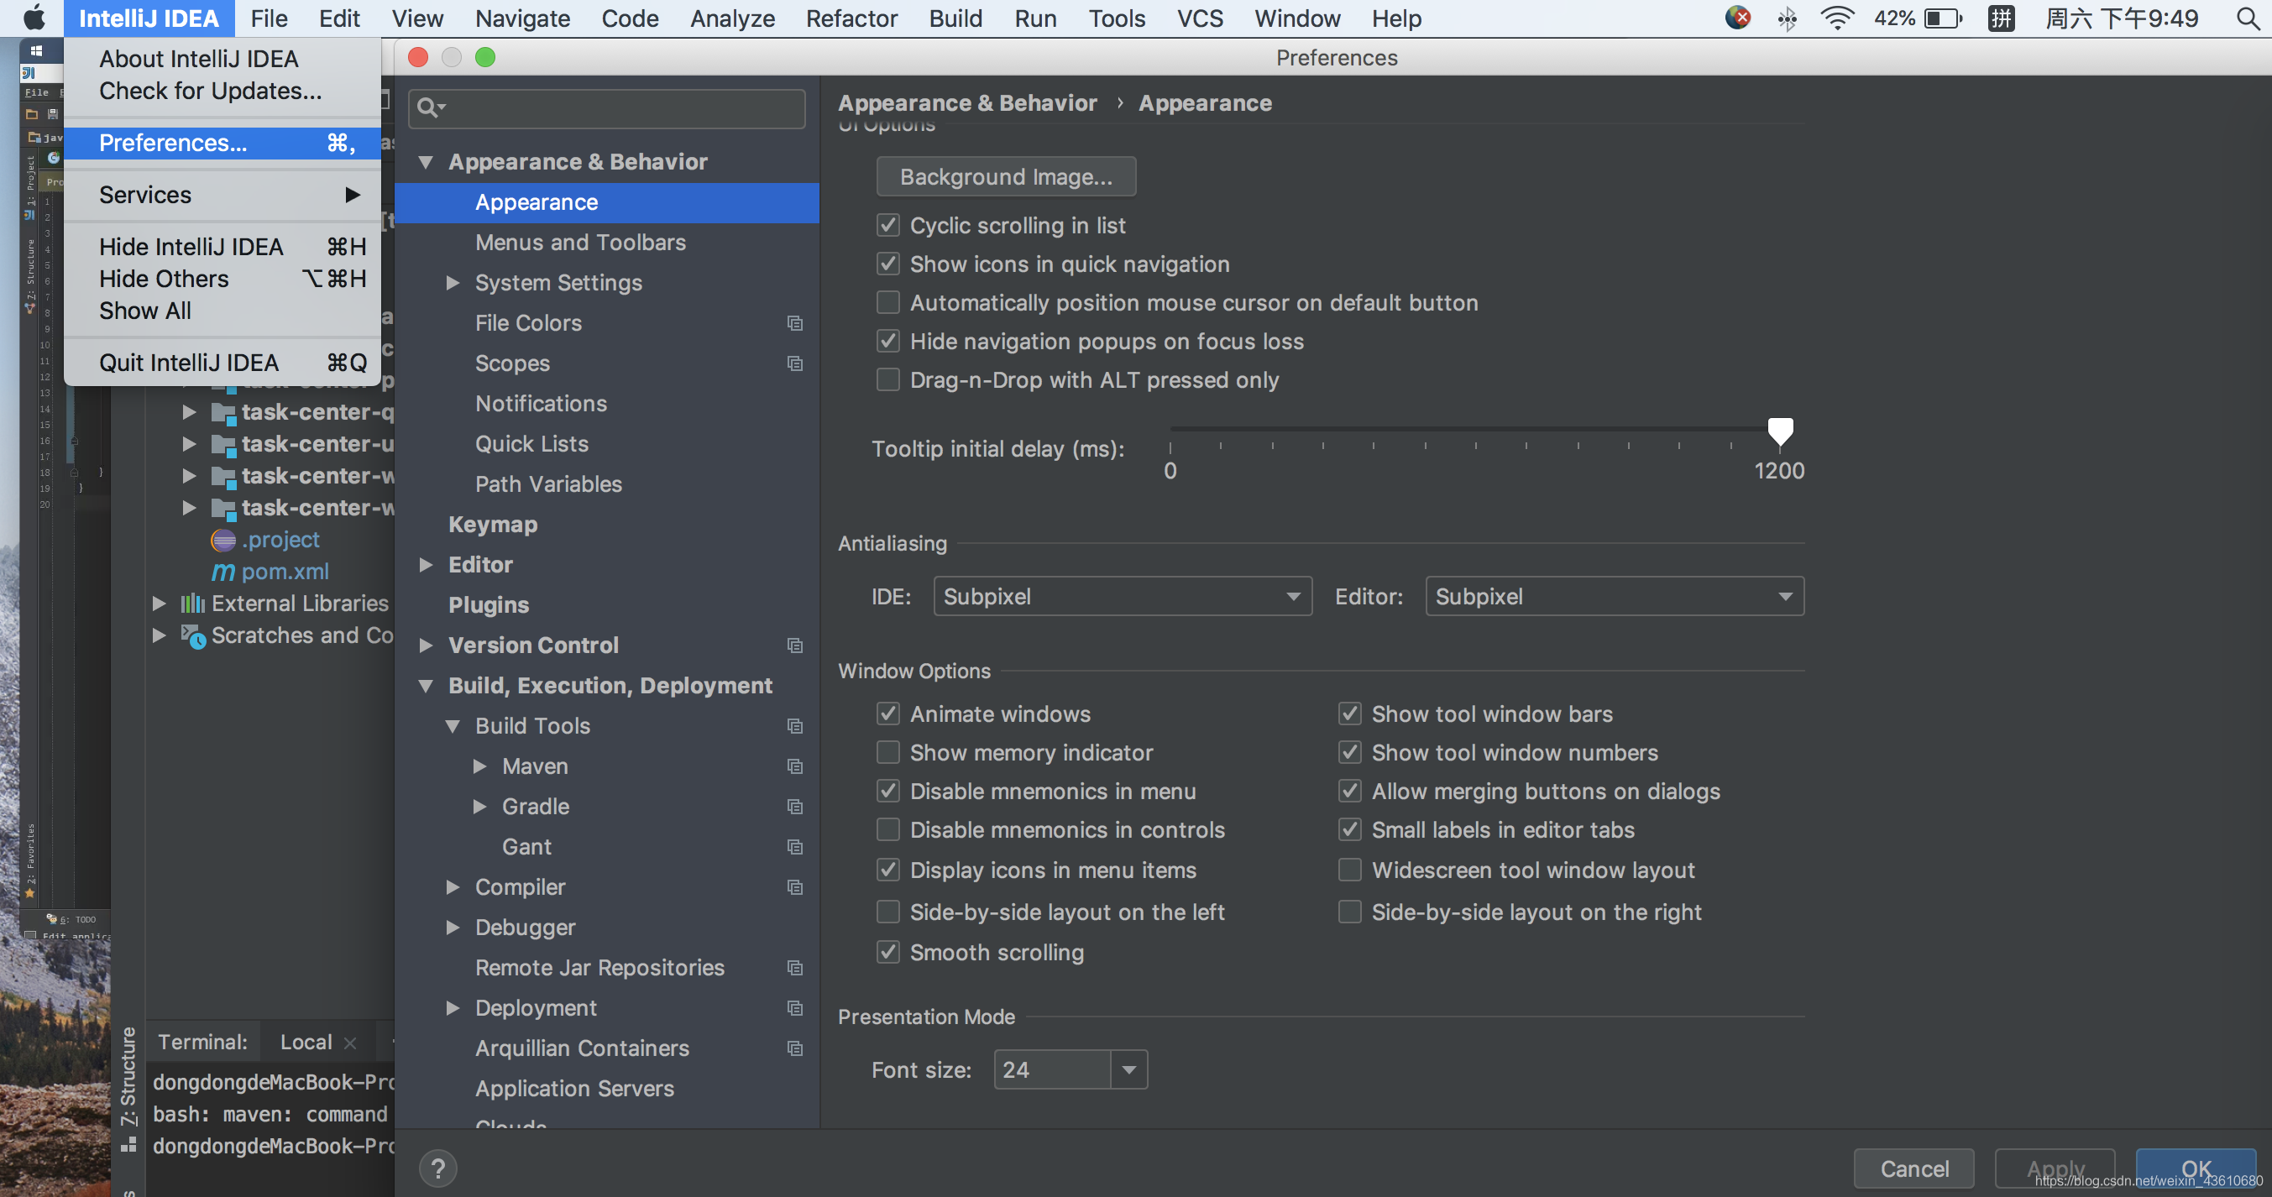2272x1197 pixels.
Task: Expand System Settings in the tree
Action: (x=453, y=283)
